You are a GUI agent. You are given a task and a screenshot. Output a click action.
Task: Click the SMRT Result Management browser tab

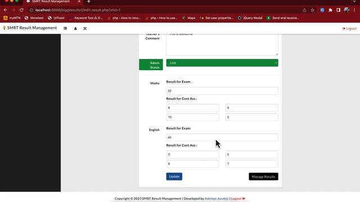click(x=51, y=2)
